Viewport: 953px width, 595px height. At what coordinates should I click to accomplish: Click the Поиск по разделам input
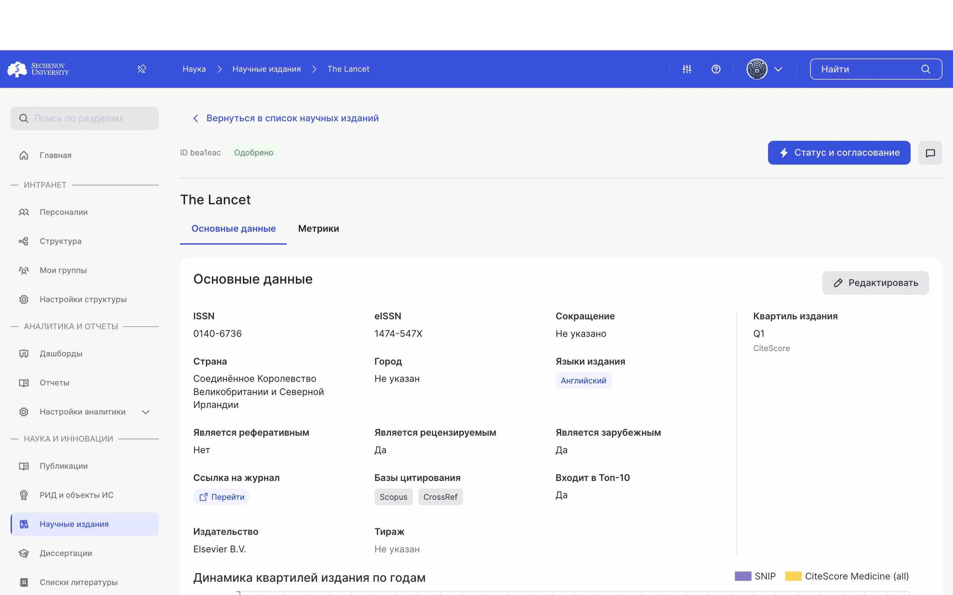click(85, 118)
